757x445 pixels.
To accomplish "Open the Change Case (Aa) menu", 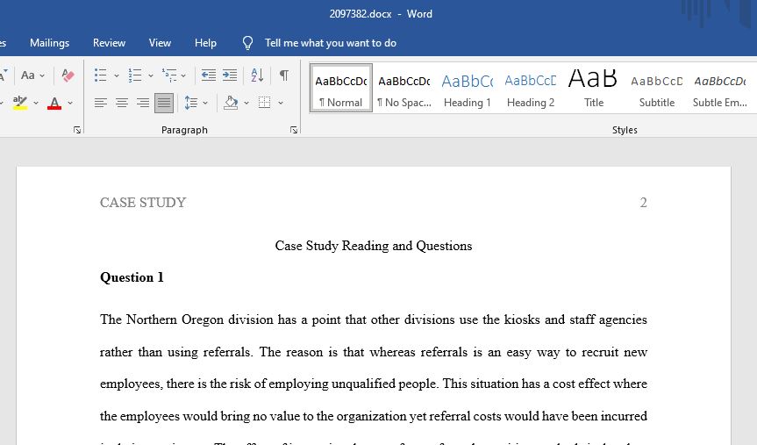I will pos(32,75).
